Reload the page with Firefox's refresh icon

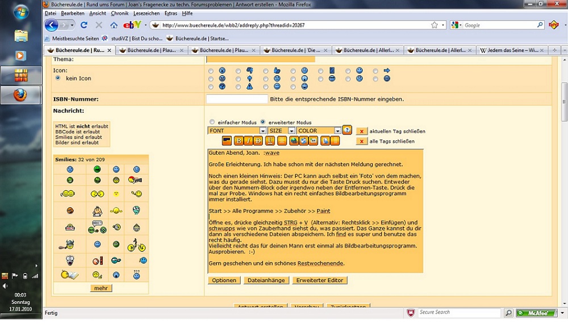coord(84,25)
